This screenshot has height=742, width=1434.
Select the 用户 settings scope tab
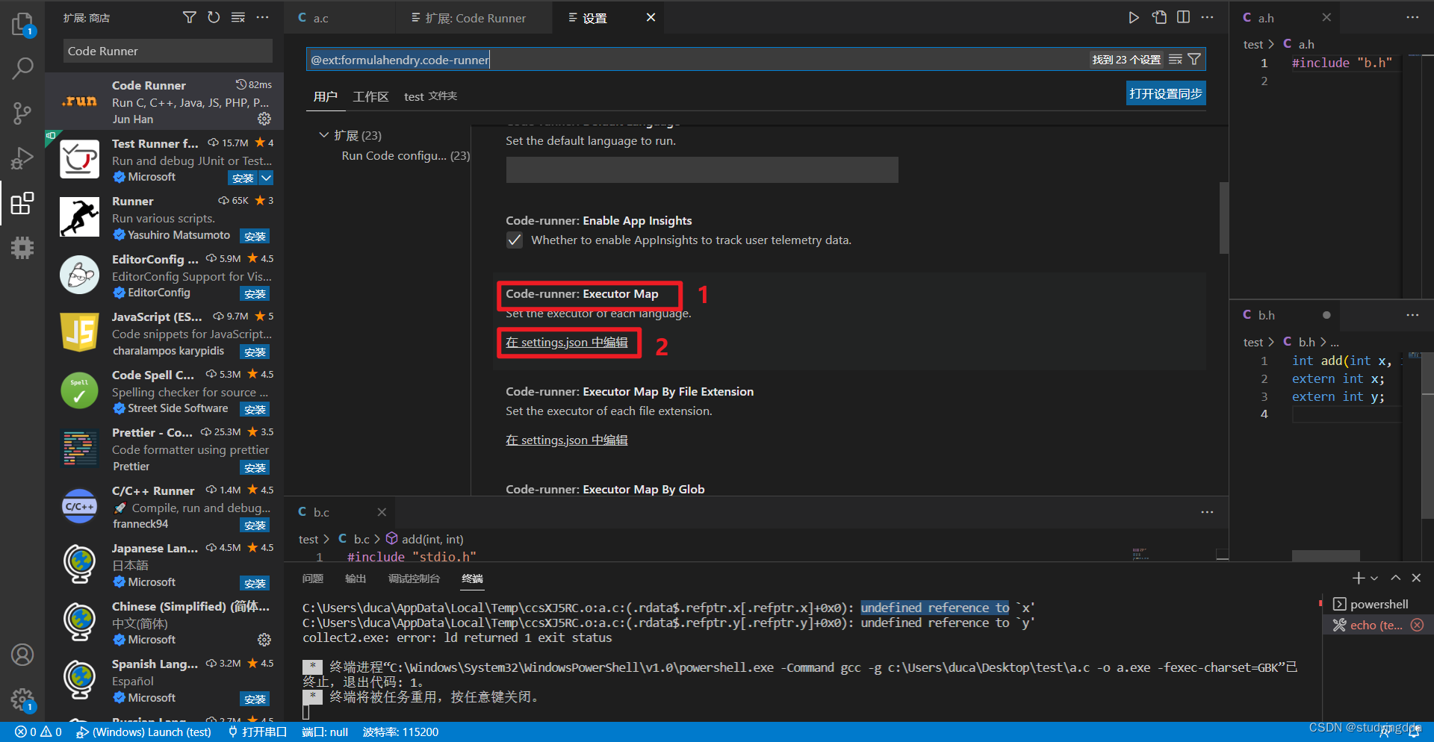(325, 96)
